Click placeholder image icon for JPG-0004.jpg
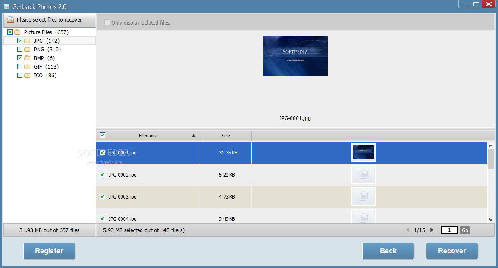The width and height of the screenshot is (498, 268). click(x=363, y=216)
